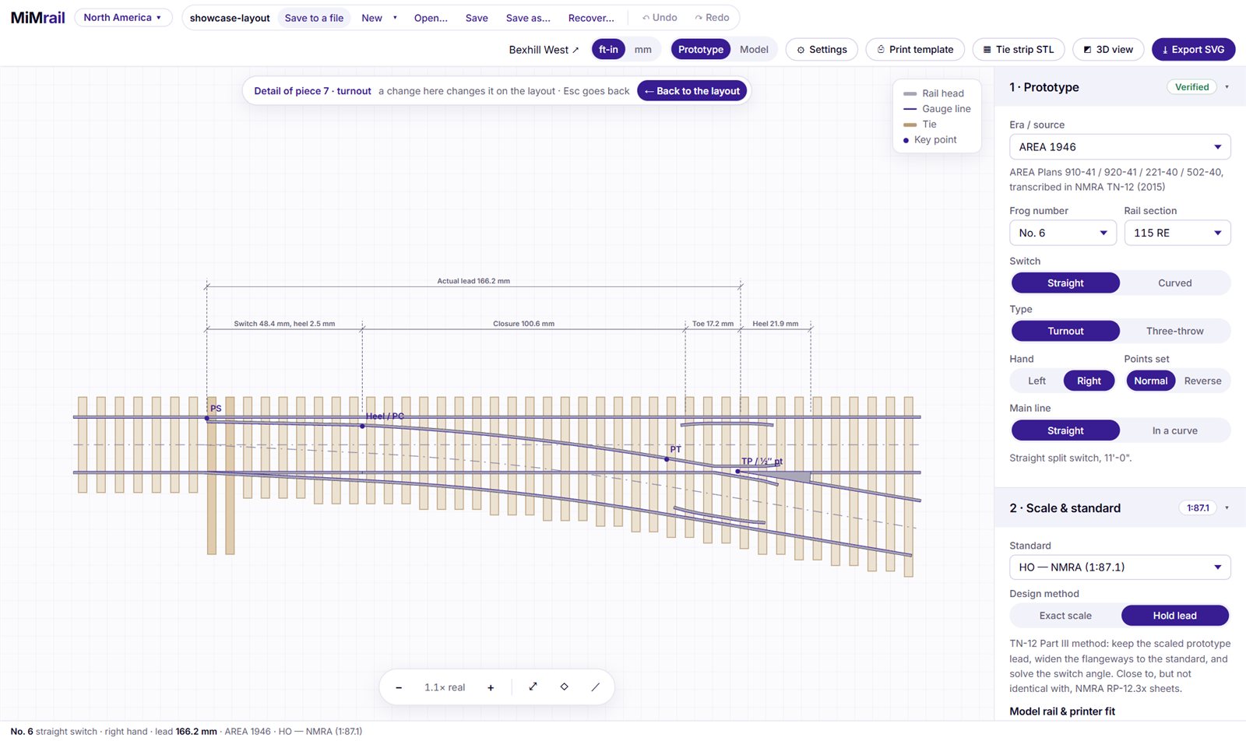This screenshot has width=1246, height=741.
Task: Click the New menu item
Action: [371, 18]
